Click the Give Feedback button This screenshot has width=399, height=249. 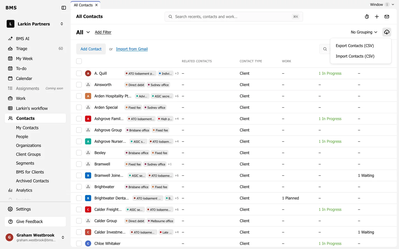pos(35,222)
